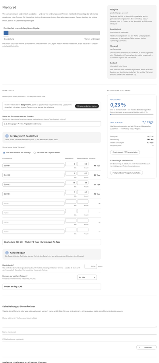Click the arrow icon in the Absenden button
The width and height of the screenshot is (159, 363).
point(140,347)
